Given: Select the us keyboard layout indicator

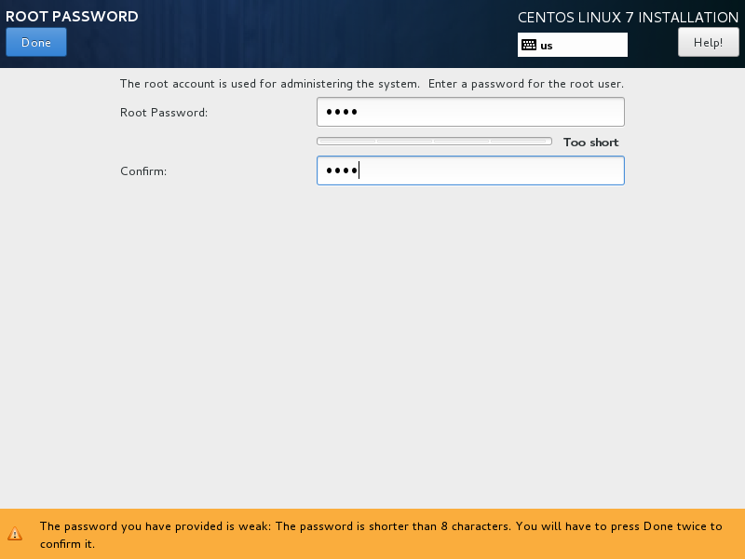Looking at the screenshot, I should click(x=572, y=45).
